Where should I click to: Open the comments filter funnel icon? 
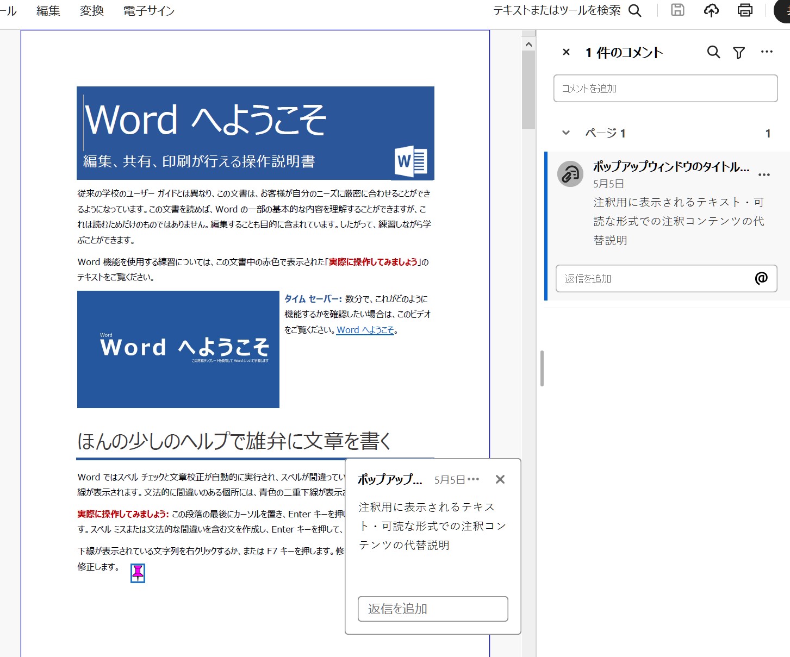pos(739,53)
